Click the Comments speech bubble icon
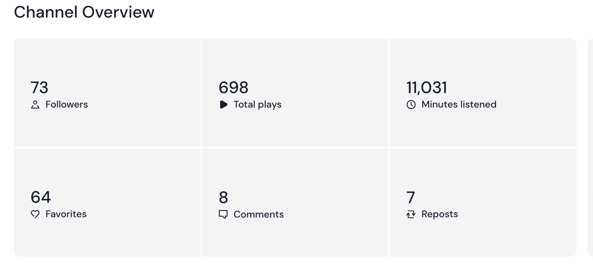The width and height of the screenshot is (593, 271). [223, 214]
